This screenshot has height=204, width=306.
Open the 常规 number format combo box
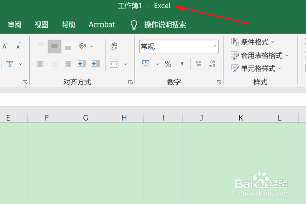pos(179,46)
